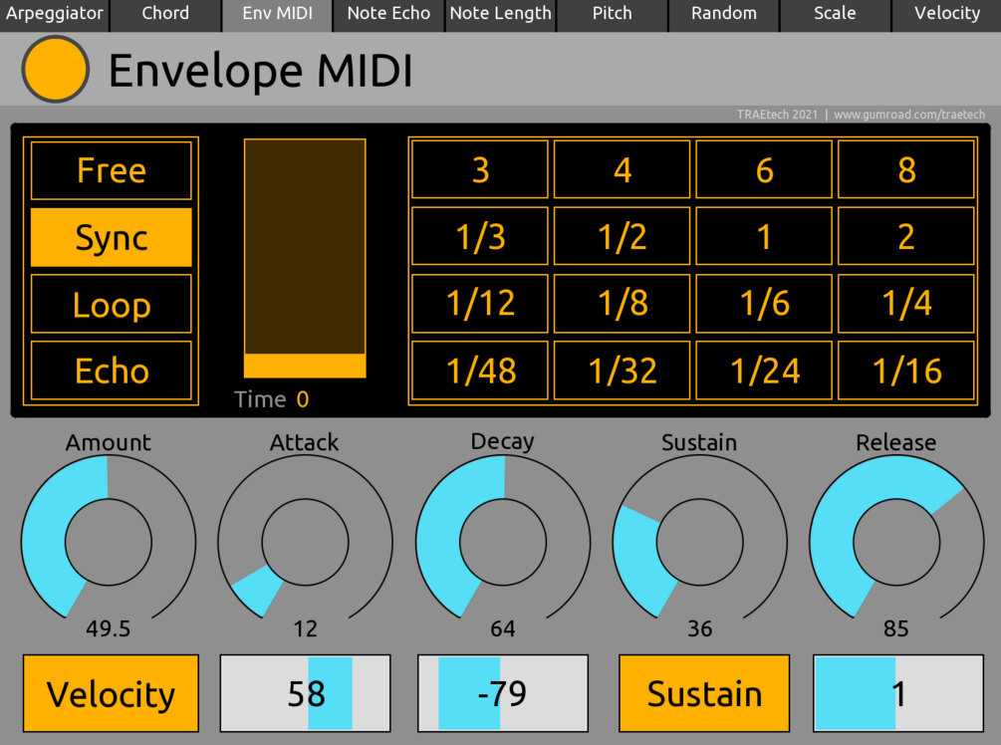1001x745 pixels.
Task: Enable Echo mode
Action: [x=112, y=371]
